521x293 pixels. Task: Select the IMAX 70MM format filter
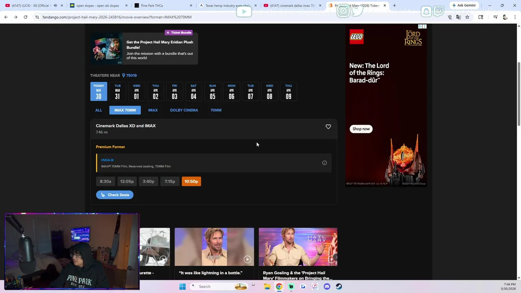click(x=125, y=110)
